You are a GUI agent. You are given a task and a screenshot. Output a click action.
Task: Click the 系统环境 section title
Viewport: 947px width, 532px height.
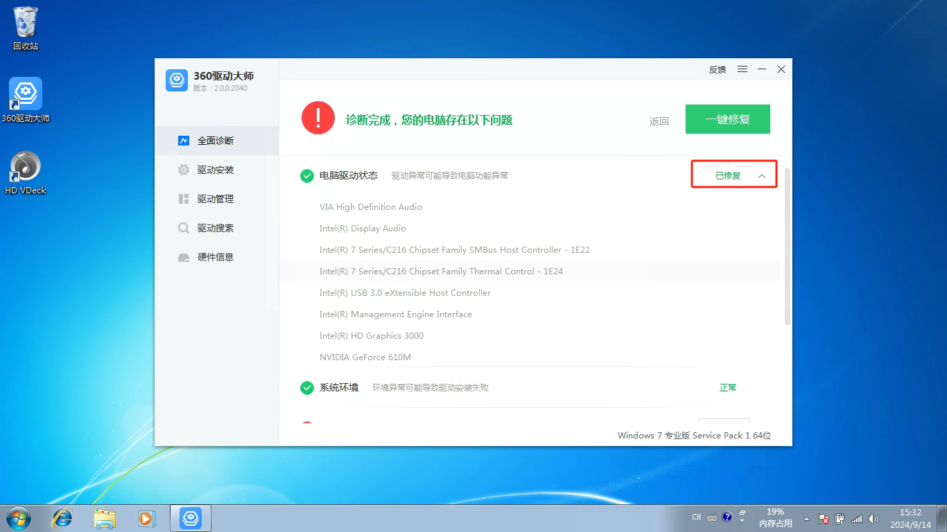[339, 388]
